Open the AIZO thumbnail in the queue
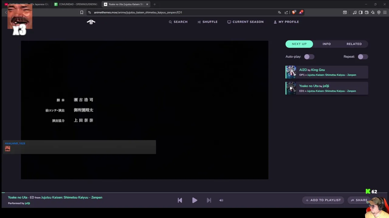The width and height of the screenshot is (389, 218). point(291,72)
